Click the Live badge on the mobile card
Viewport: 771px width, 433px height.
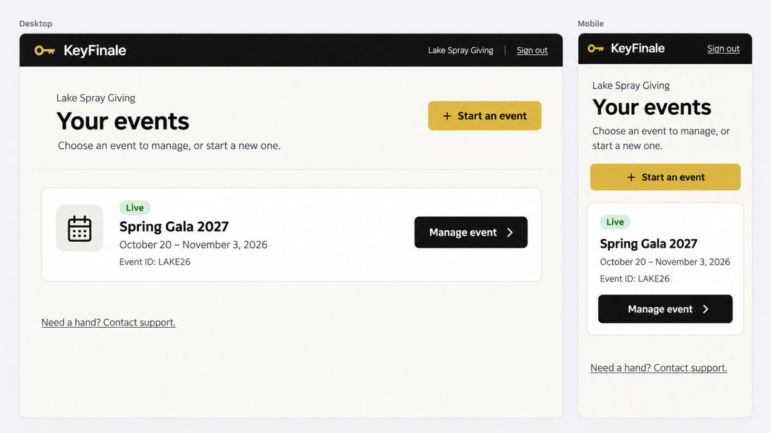coord(615,222)
